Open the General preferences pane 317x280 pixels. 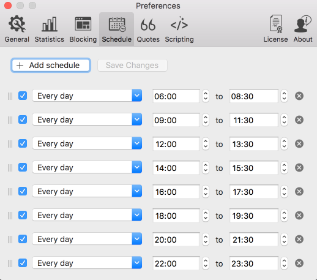(x=17, y=29)
